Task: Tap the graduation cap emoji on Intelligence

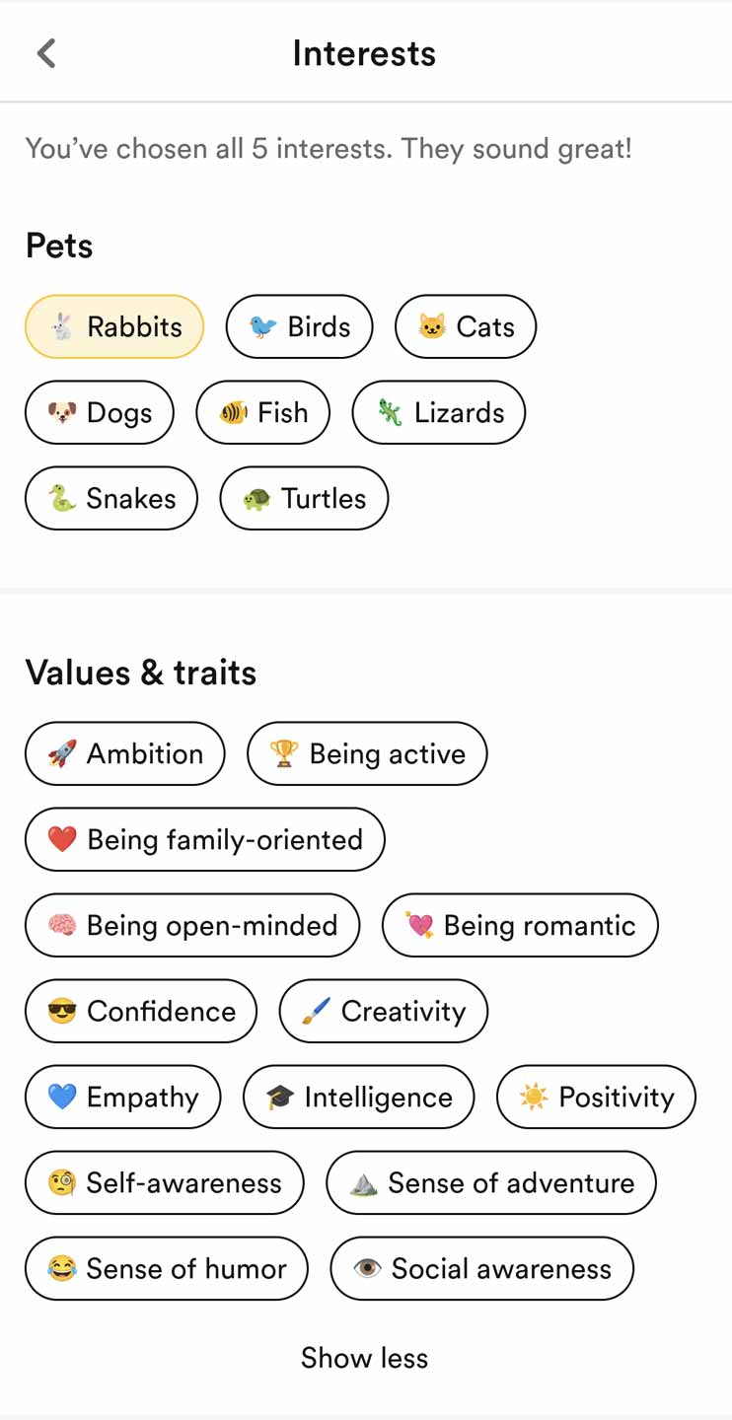Action: (x=280, y=1097)
